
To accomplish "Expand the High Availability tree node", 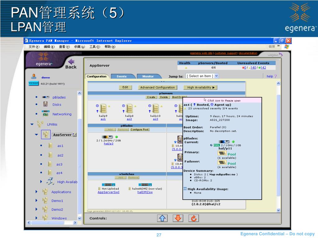I will click(x=41, y=182).
